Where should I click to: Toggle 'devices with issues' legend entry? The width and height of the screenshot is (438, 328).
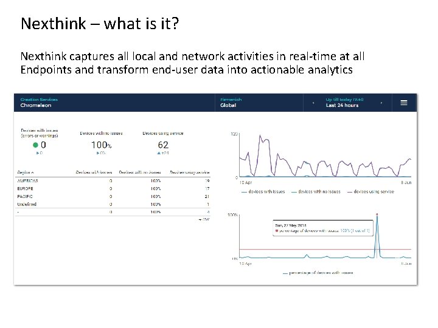(263, 191)
